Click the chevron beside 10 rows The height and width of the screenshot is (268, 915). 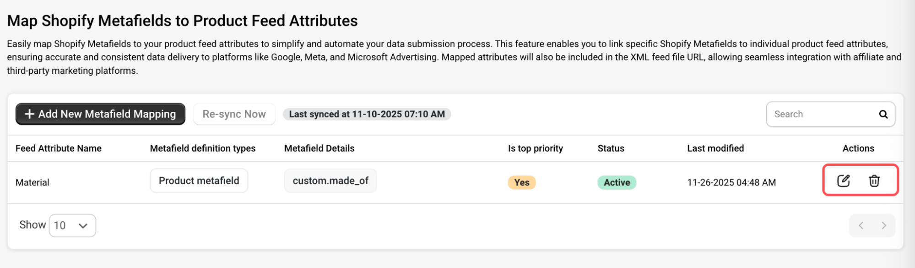83,225
